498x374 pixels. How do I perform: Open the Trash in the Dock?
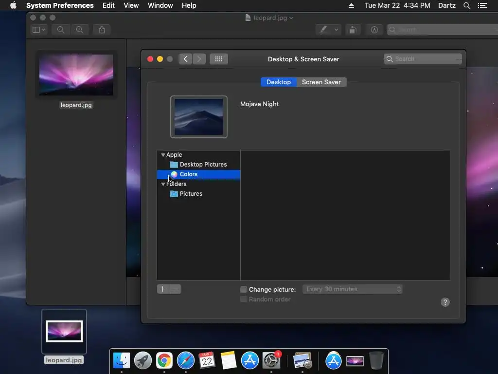(x=376, y=361)
